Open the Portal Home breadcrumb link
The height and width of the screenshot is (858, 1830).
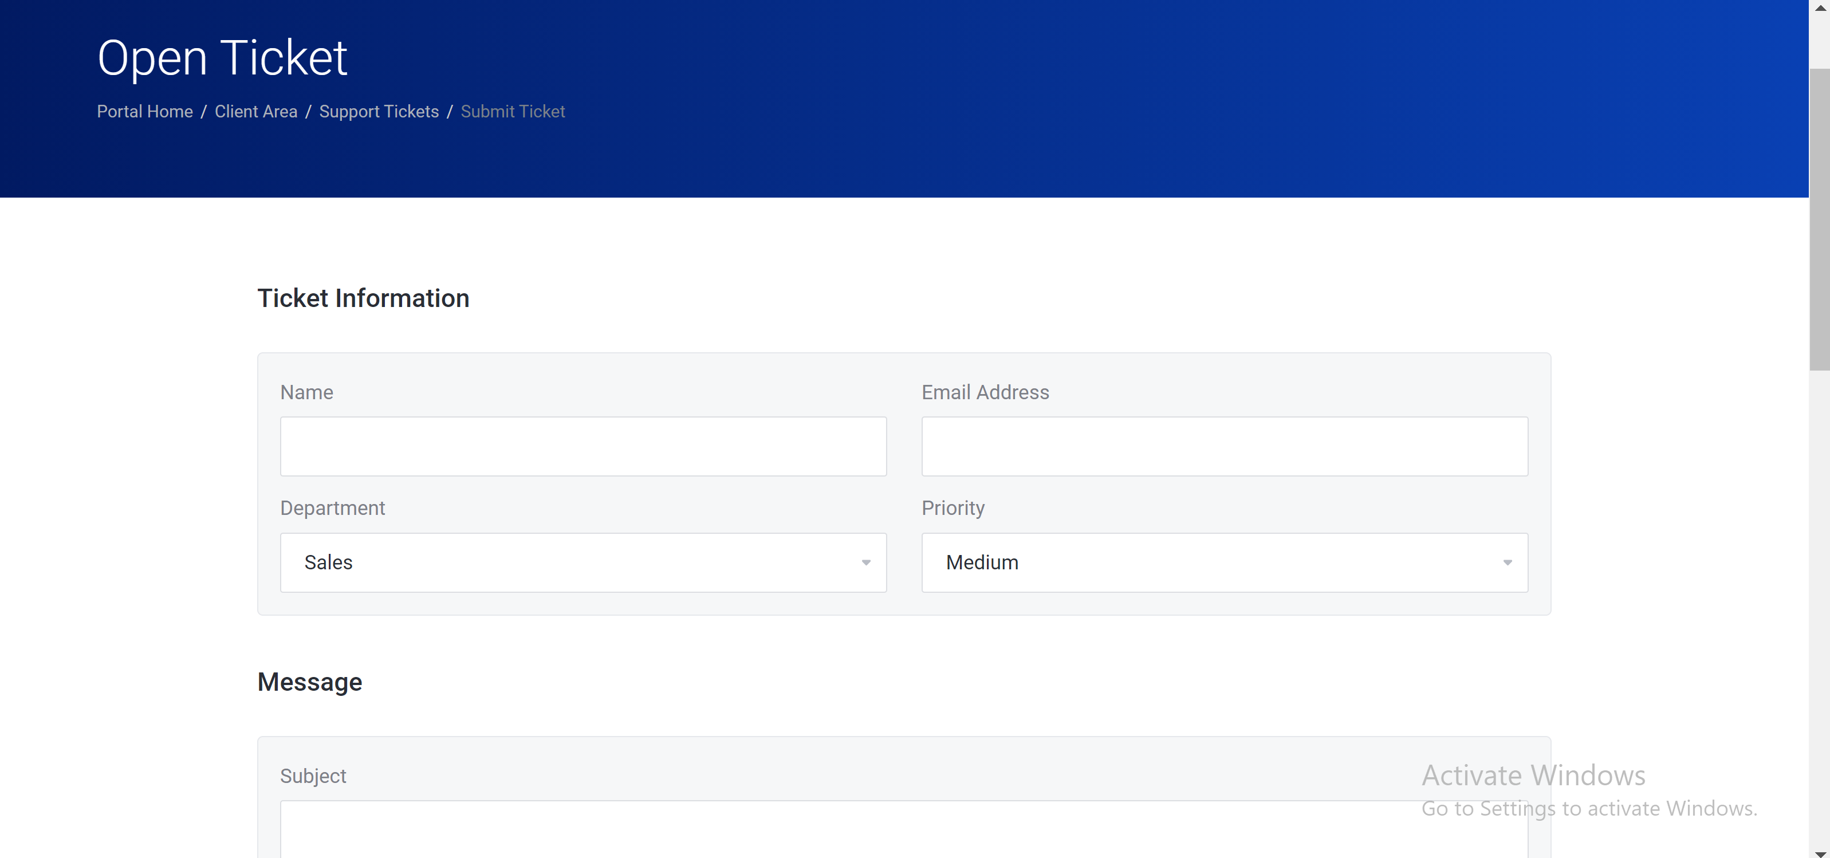(145, 112)
